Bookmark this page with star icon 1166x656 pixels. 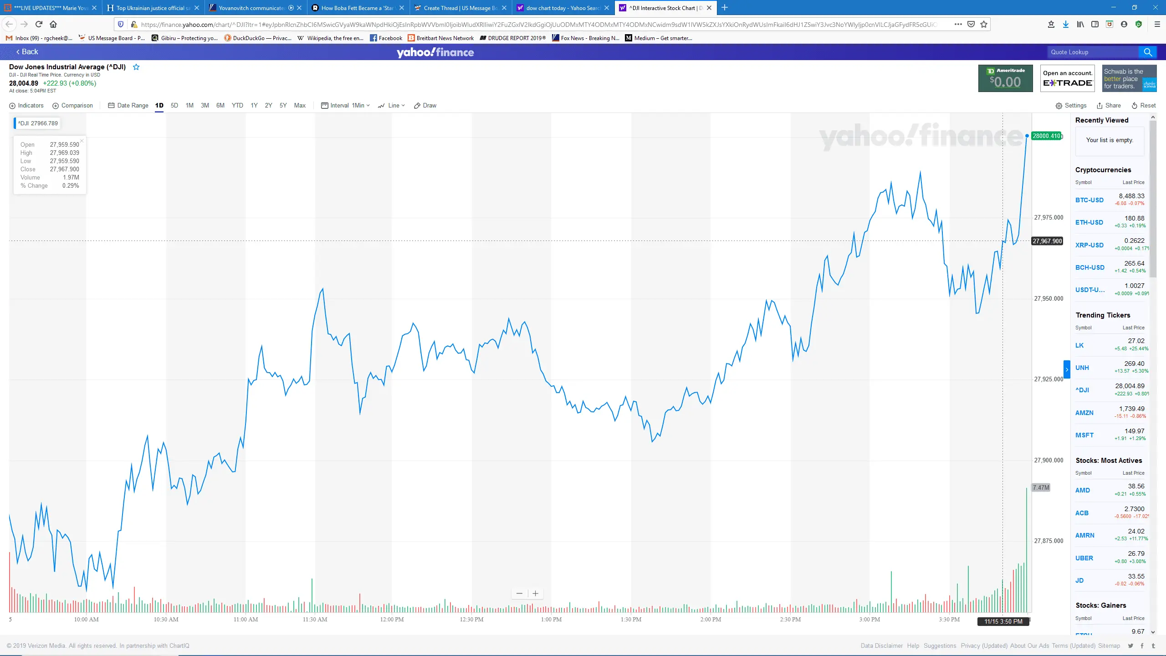pos(984,24)
